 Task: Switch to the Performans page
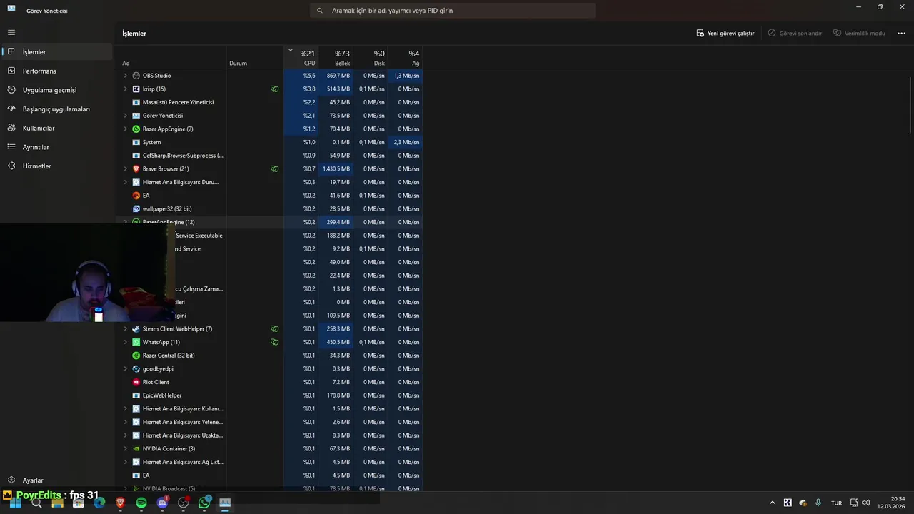click(x=57, y=71)
